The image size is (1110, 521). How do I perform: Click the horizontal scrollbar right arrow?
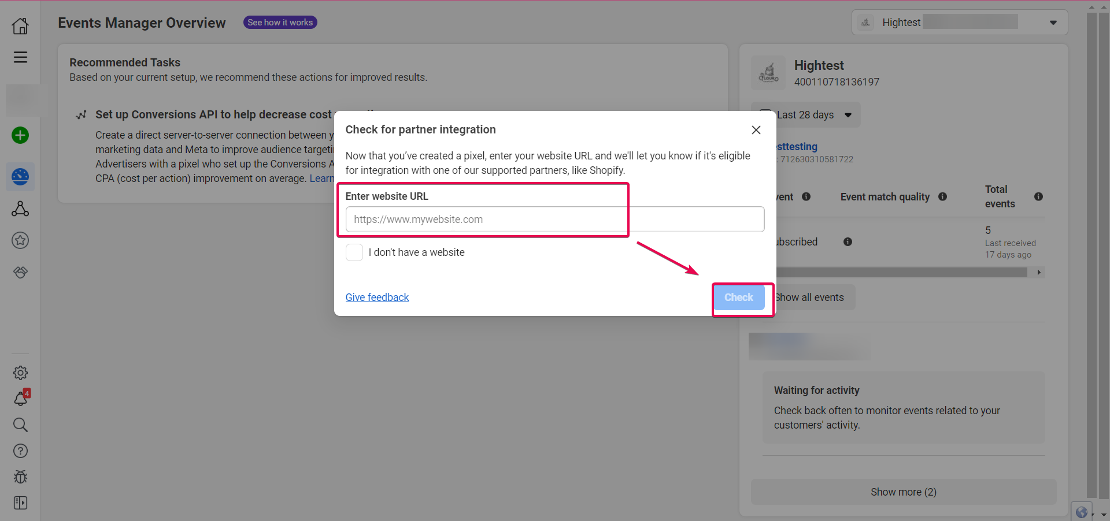pyautogui.click(x=1039, y=273)
